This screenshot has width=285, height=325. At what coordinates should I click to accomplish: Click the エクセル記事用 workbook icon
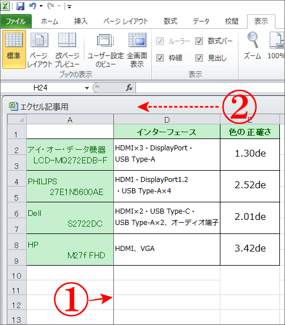click(13, 106)
